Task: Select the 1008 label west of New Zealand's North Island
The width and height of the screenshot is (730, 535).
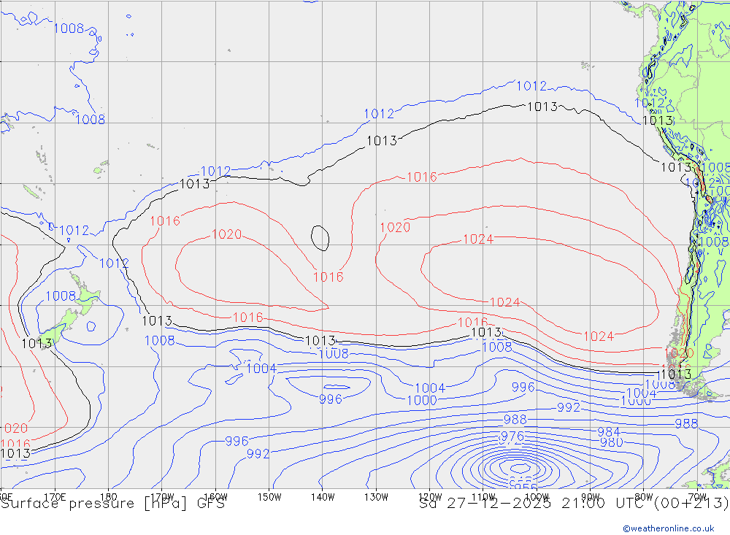Action: (61, 296)
